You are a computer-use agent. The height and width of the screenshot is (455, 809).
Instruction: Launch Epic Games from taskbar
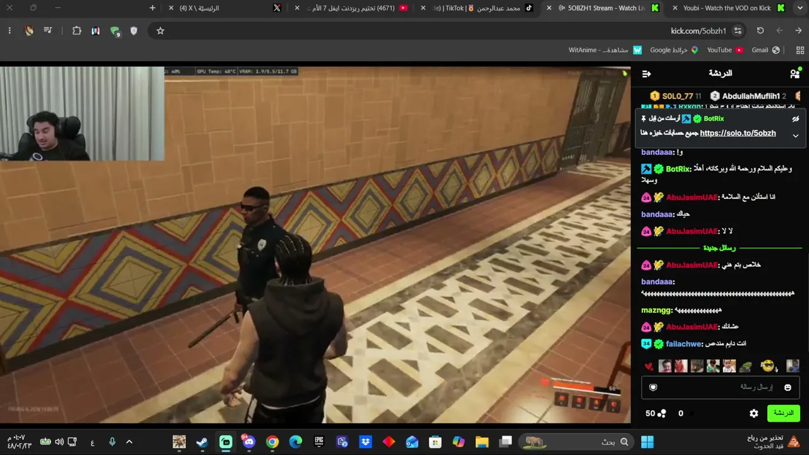pos(319,442)
